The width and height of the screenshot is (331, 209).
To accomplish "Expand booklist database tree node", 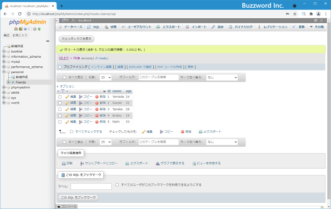I will tap(4, 51).
